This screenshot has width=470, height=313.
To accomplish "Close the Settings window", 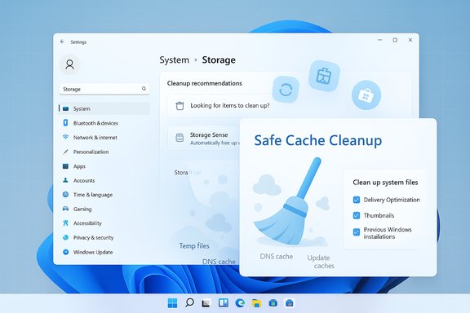I will tap(410, 40).
